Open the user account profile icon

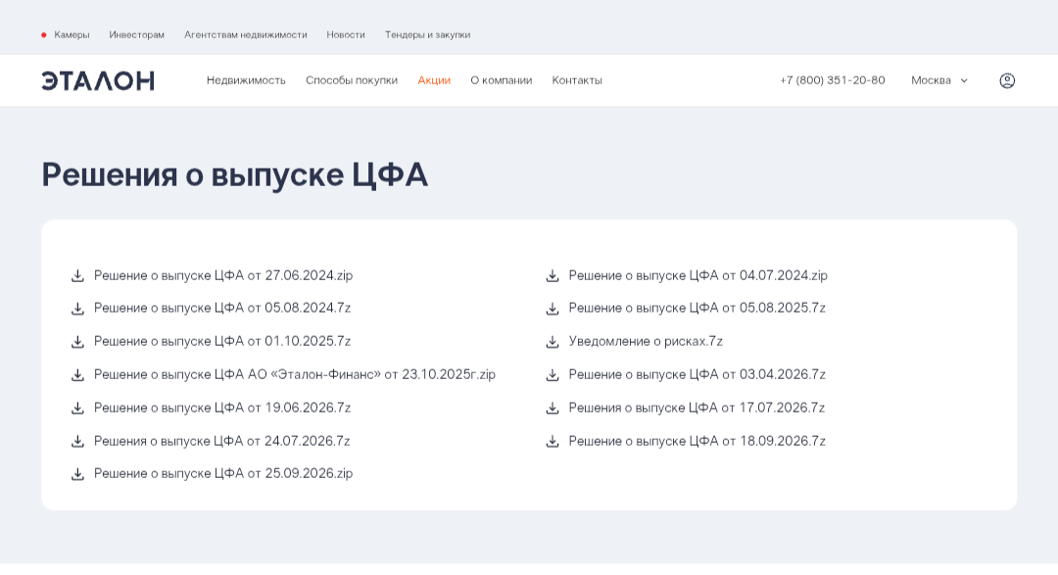1007,80
